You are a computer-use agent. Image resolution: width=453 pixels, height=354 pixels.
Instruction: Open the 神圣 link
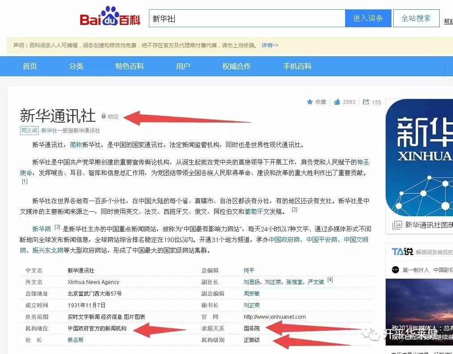point(363,162)
